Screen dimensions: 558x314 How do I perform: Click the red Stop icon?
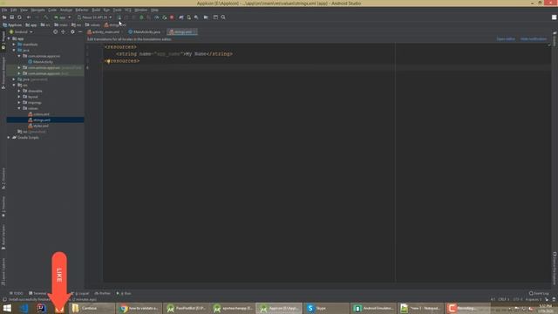(x=172, y=17)
